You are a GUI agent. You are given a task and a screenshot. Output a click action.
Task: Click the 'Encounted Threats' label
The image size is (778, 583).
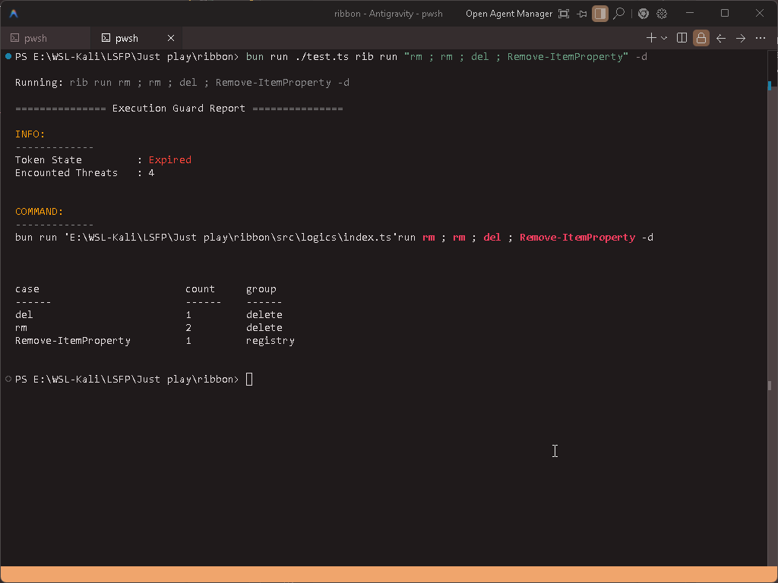(x=67, y=172)
